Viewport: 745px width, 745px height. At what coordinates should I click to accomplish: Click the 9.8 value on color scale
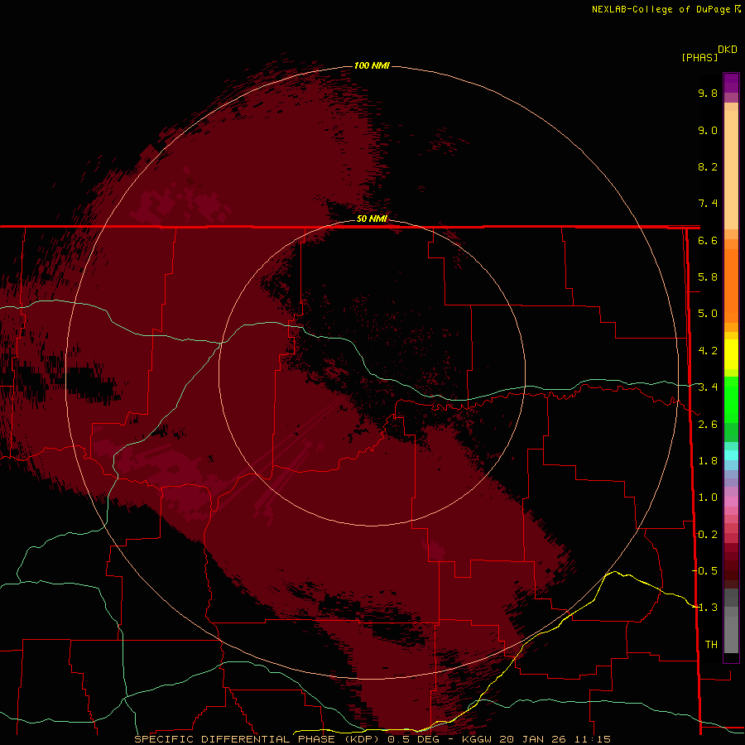(x=708, y=93)
